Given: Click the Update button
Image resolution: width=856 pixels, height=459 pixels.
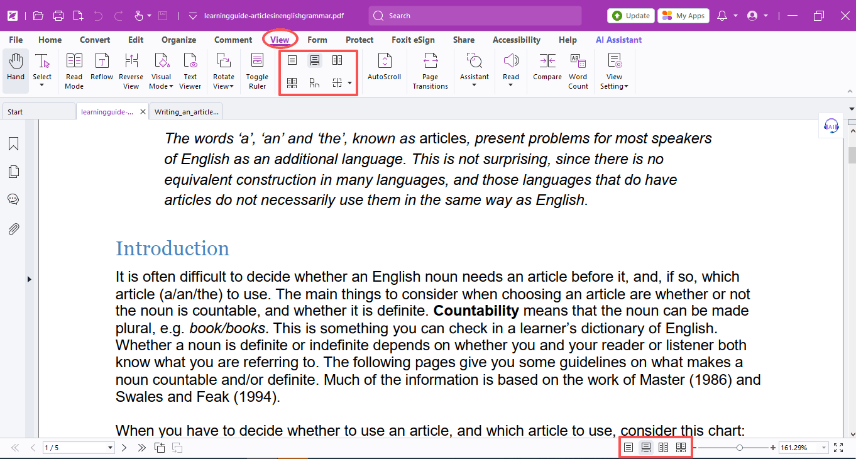Looking at the screenshot, I should [x=631, y=16].
